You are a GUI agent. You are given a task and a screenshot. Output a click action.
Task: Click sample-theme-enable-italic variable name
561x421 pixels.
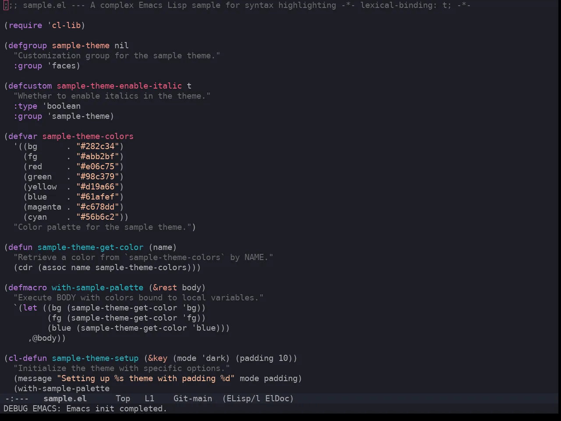(x=119, y=86)
